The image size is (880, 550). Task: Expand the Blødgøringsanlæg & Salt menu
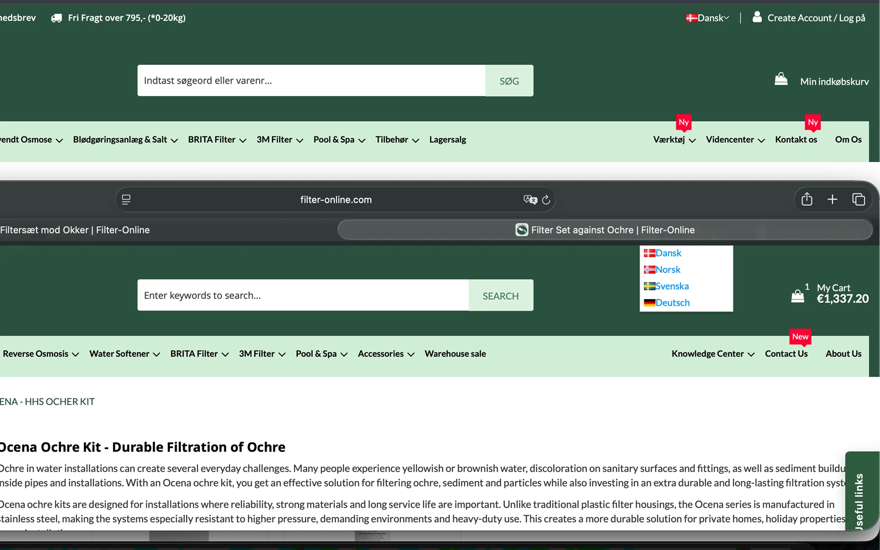pyautogui.click(x=125, y=139)
